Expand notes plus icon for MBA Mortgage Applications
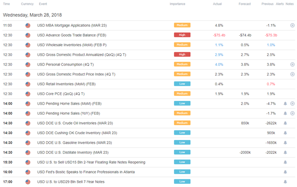Image resolution: width=297 pixels, height=187 pixels. pyautogui.click(x=292, y=25)
